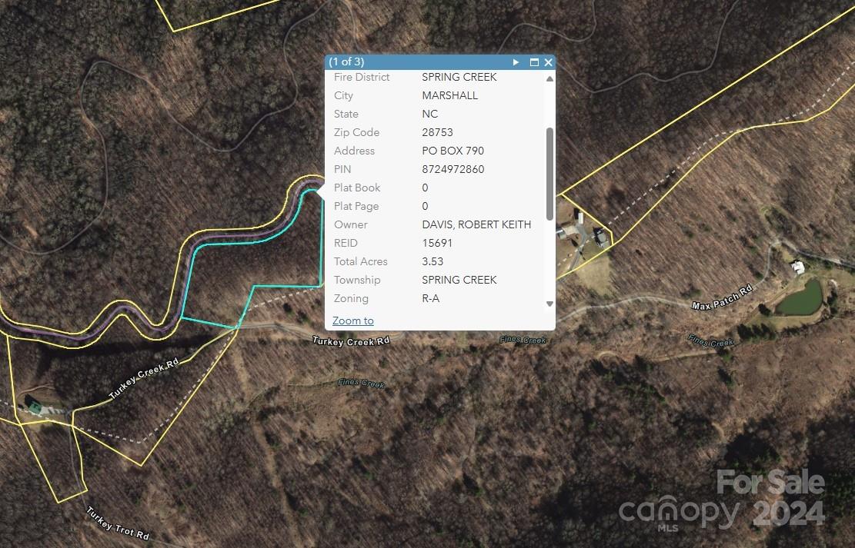This screenshot has height=548, width=855.
Task: Click the popup scroll-down arrow
Action: (x=549, y=304)
